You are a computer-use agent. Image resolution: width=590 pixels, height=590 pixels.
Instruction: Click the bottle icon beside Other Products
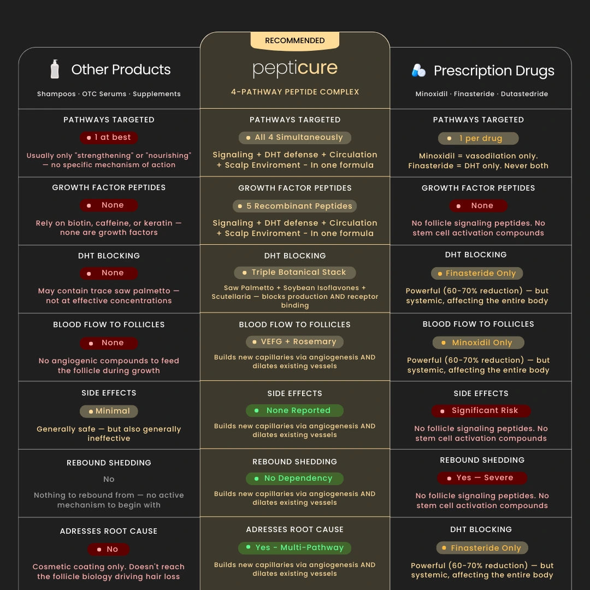(x=55, y=69)
